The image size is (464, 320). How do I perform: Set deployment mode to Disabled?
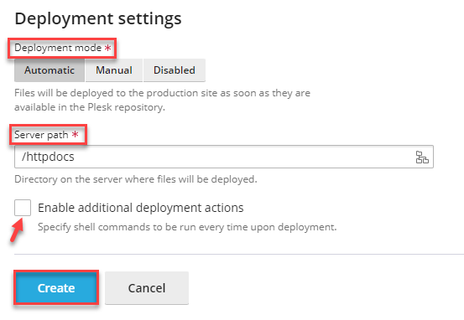point(175,70)
